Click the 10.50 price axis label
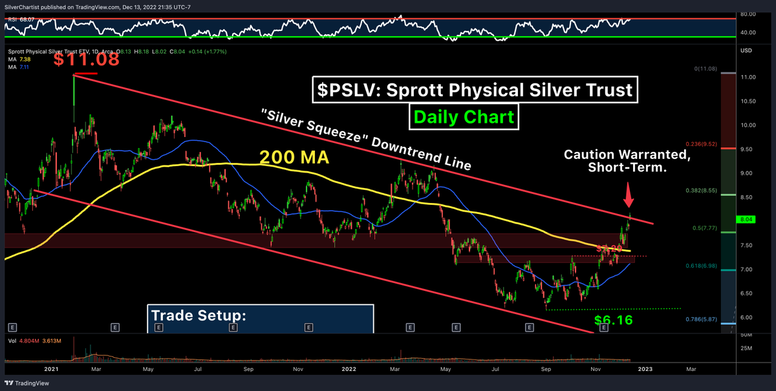Image resolution: width=776 pixels, height=391 pixels. point(748,101)
